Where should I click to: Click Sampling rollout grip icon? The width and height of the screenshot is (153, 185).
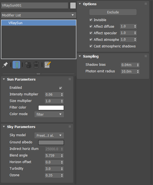[146, 56]
